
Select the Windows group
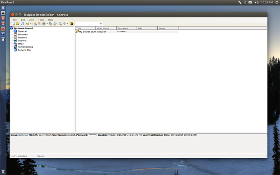[22, 35]
